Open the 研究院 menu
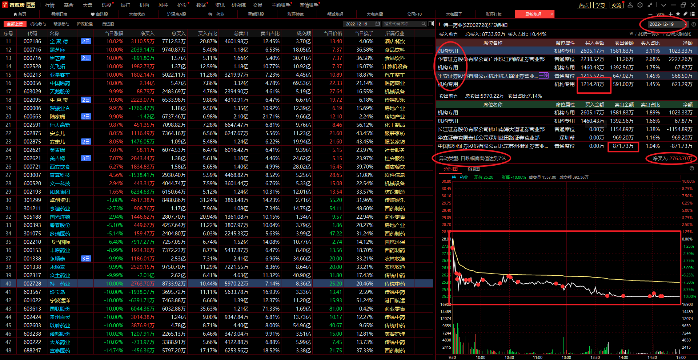 point(238,5)
